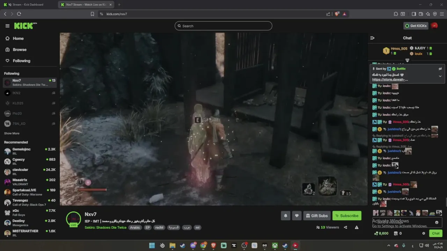The height and width of the screenshot is (251, 447).
Task: Open the user profile avatar menu
Action: coord(434,26)
